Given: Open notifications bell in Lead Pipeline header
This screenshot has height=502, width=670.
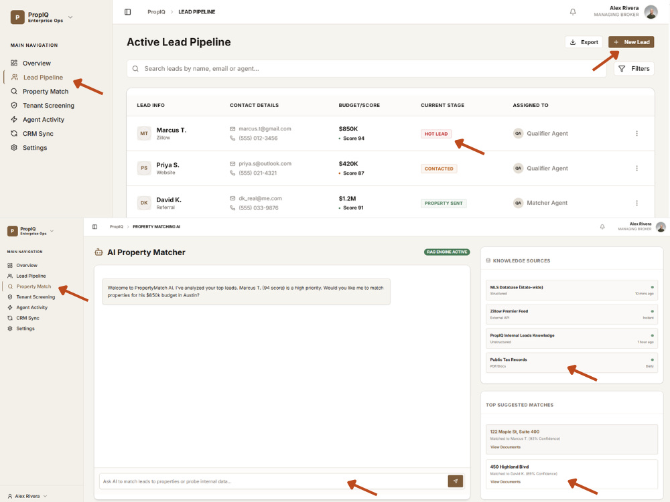Looking at the screenshot, I should point(573,12).
